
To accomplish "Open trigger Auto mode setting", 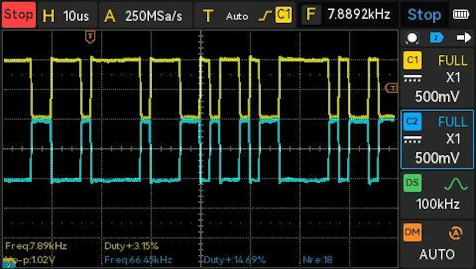I will coord(237,16).
